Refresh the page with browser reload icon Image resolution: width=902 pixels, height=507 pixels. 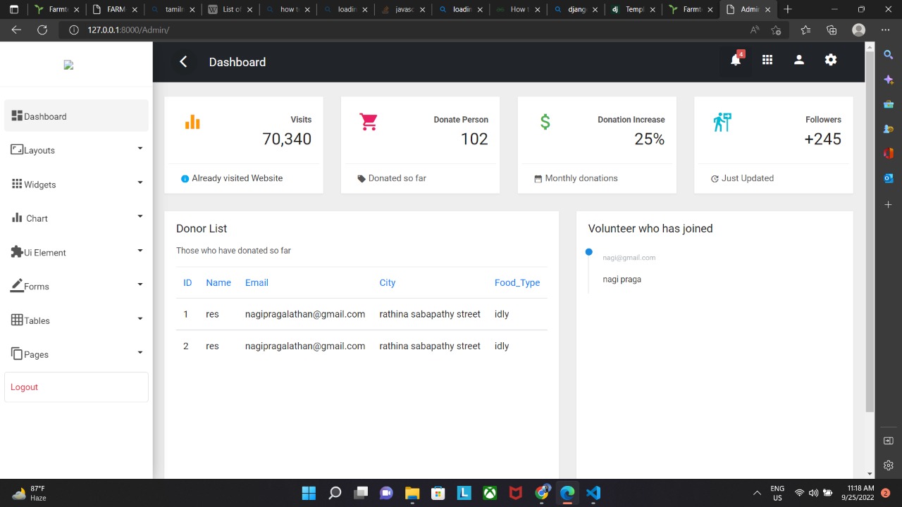[x=42, y=30]
